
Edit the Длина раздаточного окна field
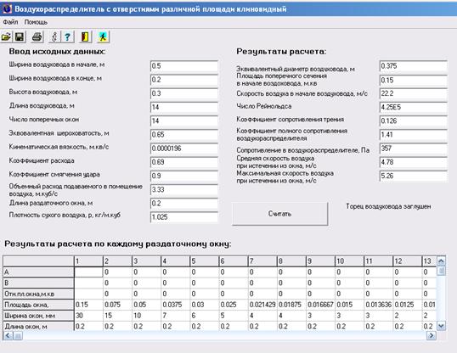pyautogui.click(x=184, y=204)
